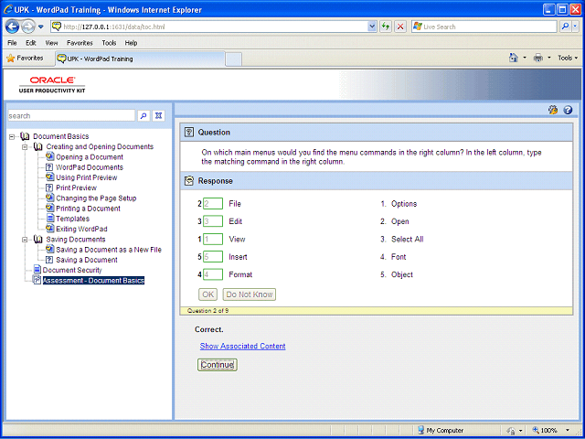Image resolution: width=585 pixels, height=439 pixels.
Task: Click the URL address field
Action: pyautogui.click(x=215, y=27)
